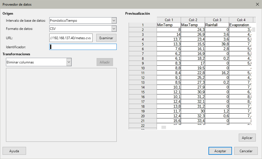Click the Rainfall cell with value 39,8

[x=217, y=44]
